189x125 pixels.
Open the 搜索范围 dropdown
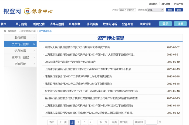(x=155, y=10)
